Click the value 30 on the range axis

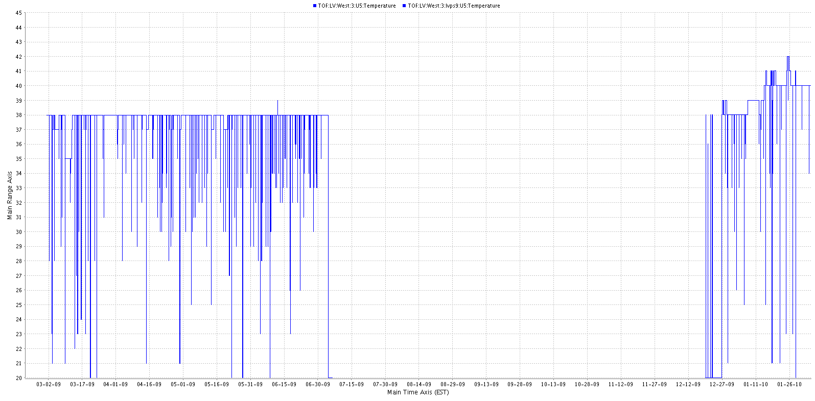point(18,232)
